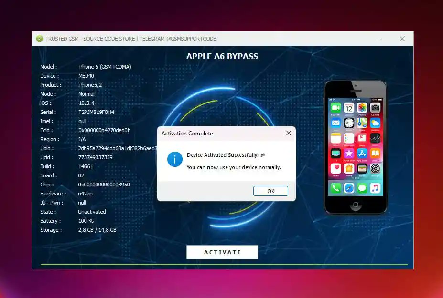This screenshot has height=298, width=443.
Task: Click the blue info icon in the dialog
Action: [x=174, y=159]
